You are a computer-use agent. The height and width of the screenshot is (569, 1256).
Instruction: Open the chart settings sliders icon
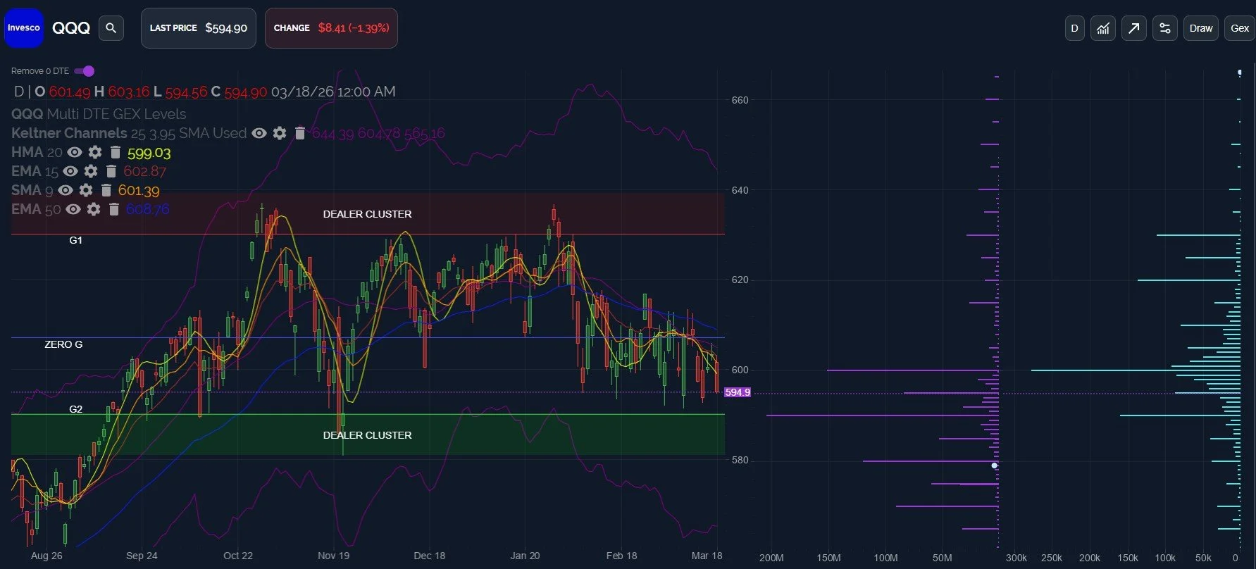1164,28
